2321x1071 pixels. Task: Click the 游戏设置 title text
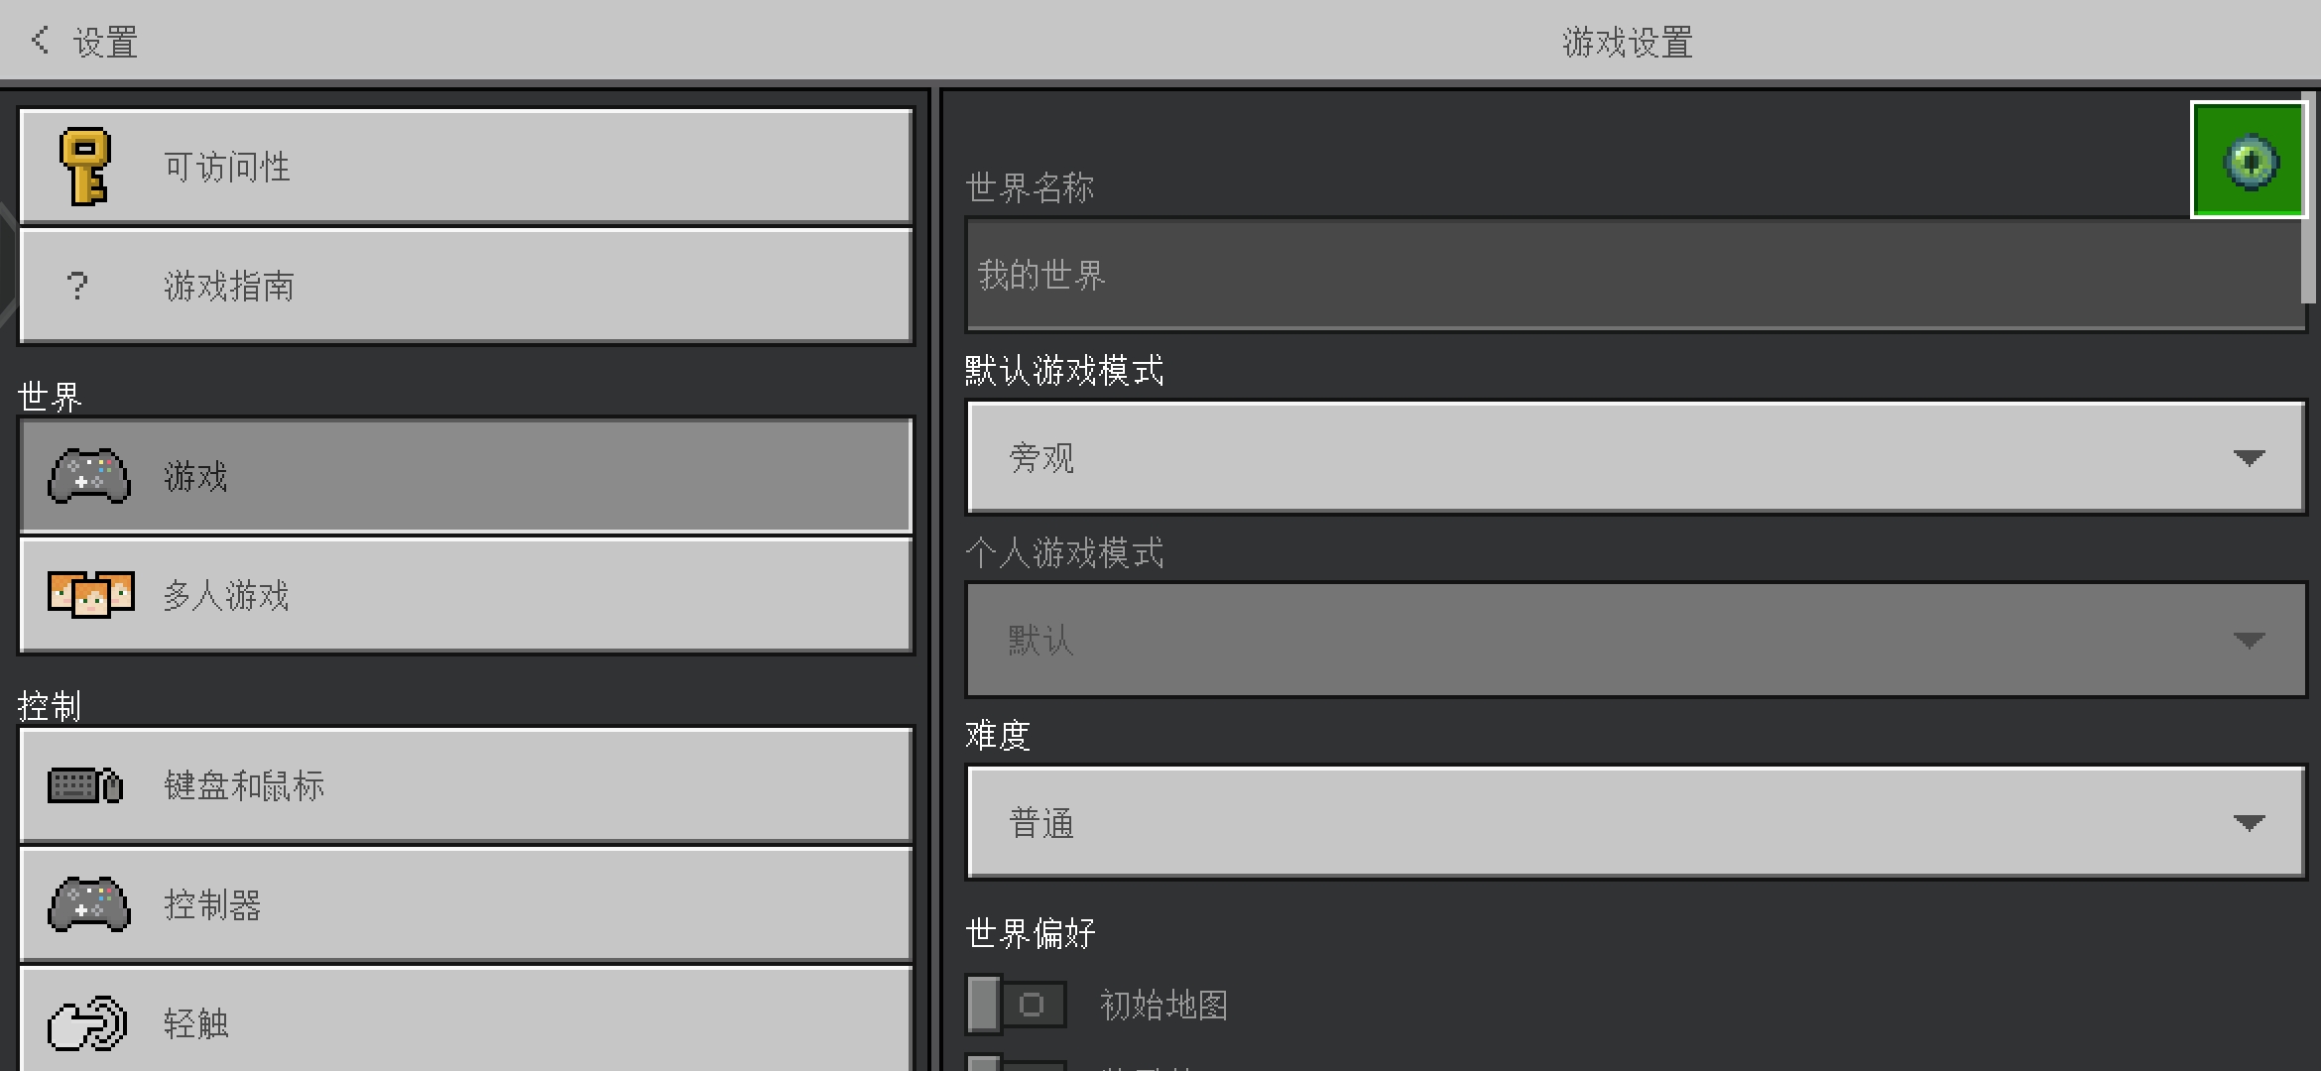(x=1628, y=43)
